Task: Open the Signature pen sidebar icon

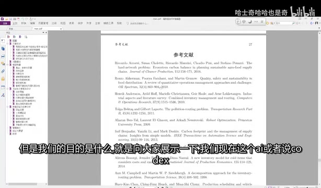Action: 3,95
